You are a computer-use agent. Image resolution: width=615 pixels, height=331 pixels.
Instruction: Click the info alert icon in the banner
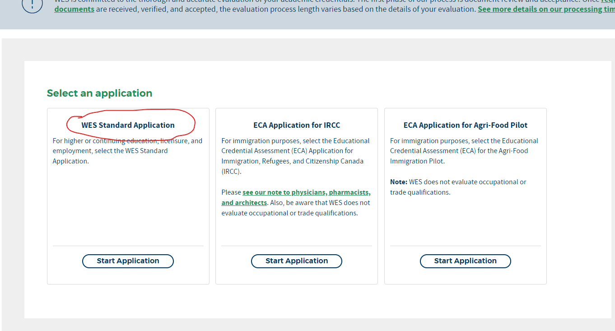point(32,4)
